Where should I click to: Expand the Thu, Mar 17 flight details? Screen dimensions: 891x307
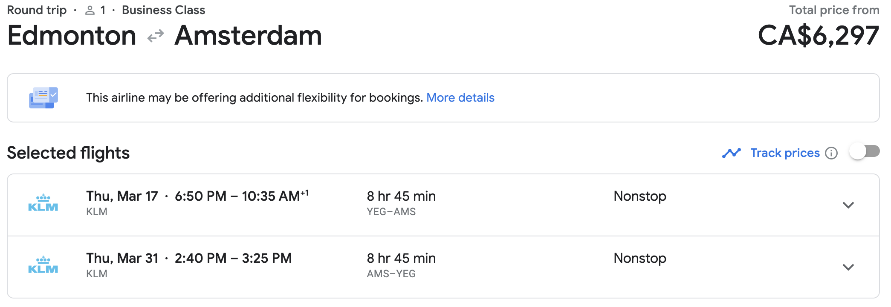[848, 205]
